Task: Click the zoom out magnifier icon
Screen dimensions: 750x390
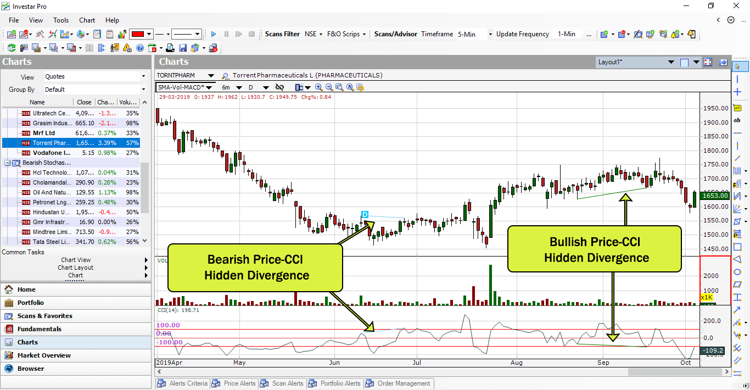Action: tap(329, 87)
